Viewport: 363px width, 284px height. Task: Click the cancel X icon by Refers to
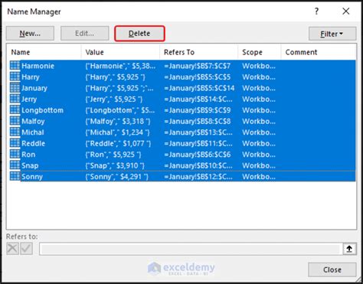tap(12, 249)
